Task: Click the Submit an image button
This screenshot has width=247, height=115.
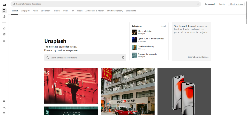Action: 236,4
